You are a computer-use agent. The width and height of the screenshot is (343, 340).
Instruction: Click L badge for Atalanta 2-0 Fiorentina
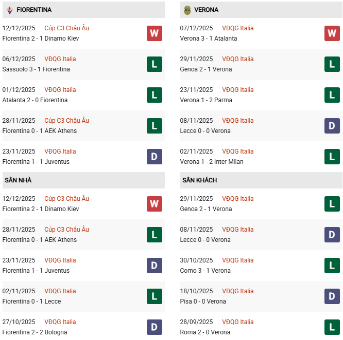[155, 95]
